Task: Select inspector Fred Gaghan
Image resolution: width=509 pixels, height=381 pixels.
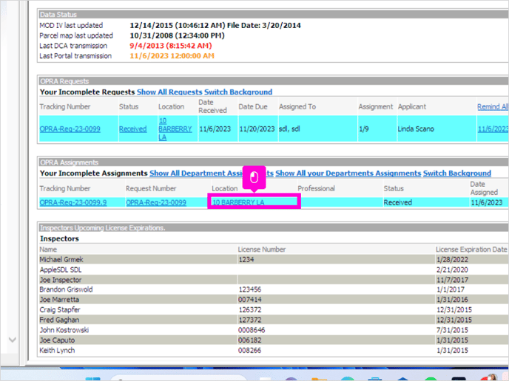Action: coord(59,320)
